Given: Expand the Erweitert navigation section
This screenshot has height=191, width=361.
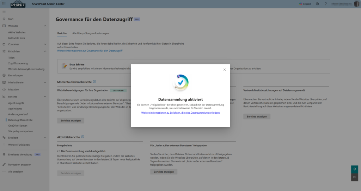Looking at the screenshot, I should pyautogui.click(x=45, y=138).
